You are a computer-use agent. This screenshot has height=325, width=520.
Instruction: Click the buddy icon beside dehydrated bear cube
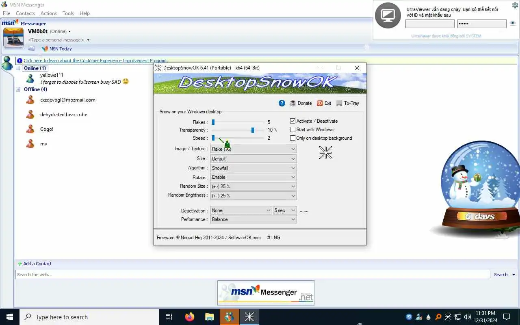30,115
